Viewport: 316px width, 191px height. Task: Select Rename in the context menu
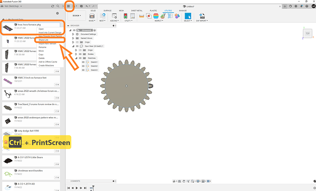coord(42,47)
